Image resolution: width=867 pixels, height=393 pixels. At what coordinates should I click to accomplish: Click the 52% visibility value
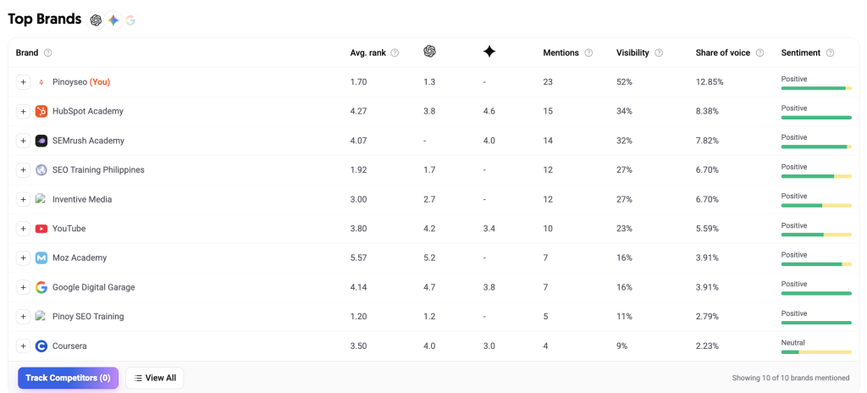click(x=624, y=82)
